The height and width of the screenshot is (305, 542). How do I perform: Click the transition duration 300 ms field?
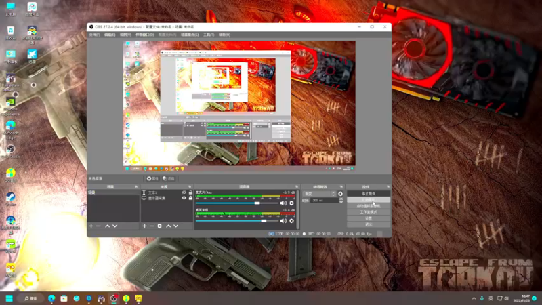click(325, 201)
